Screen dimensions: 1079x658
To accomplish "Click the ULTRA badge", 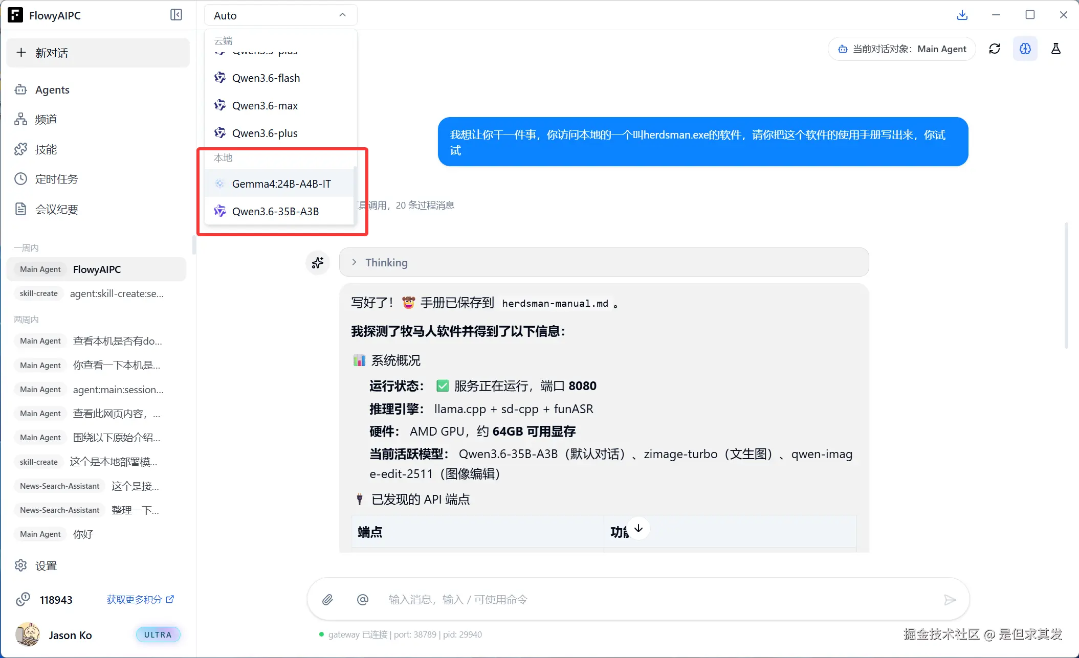I will pos(158,634).
